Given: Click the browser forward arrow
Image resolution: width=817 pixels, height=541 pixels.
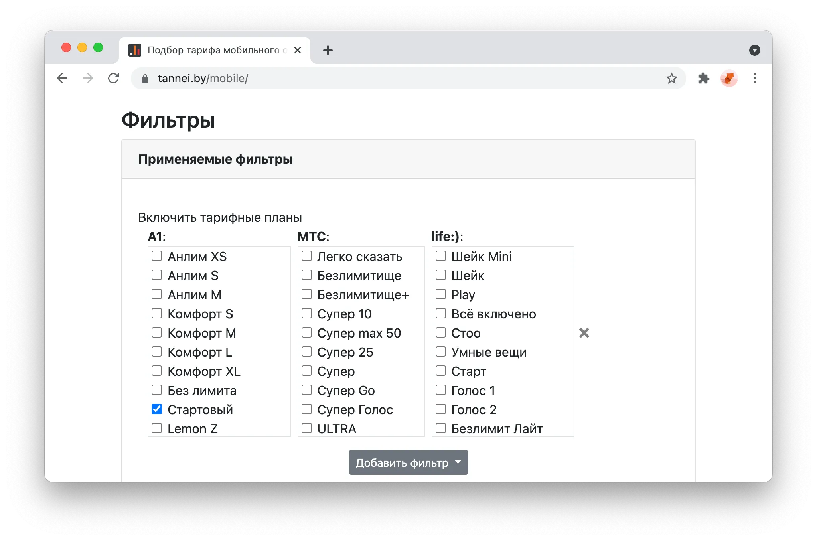Looking at the screenshot, I should 88,78.
